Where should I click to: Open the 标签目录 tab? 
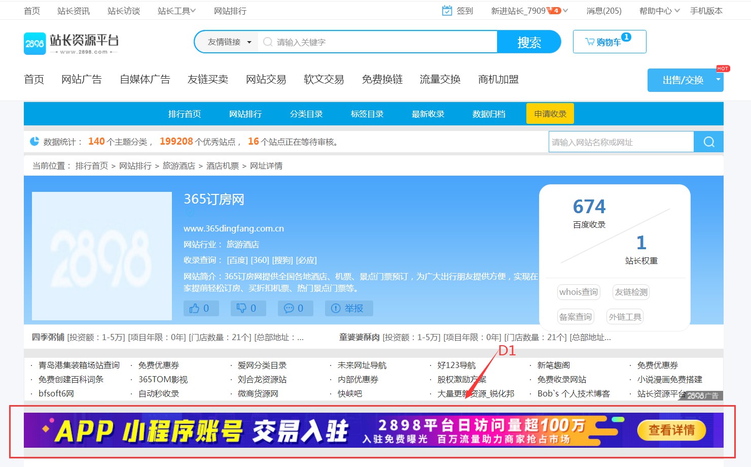(x=367, y=114)
